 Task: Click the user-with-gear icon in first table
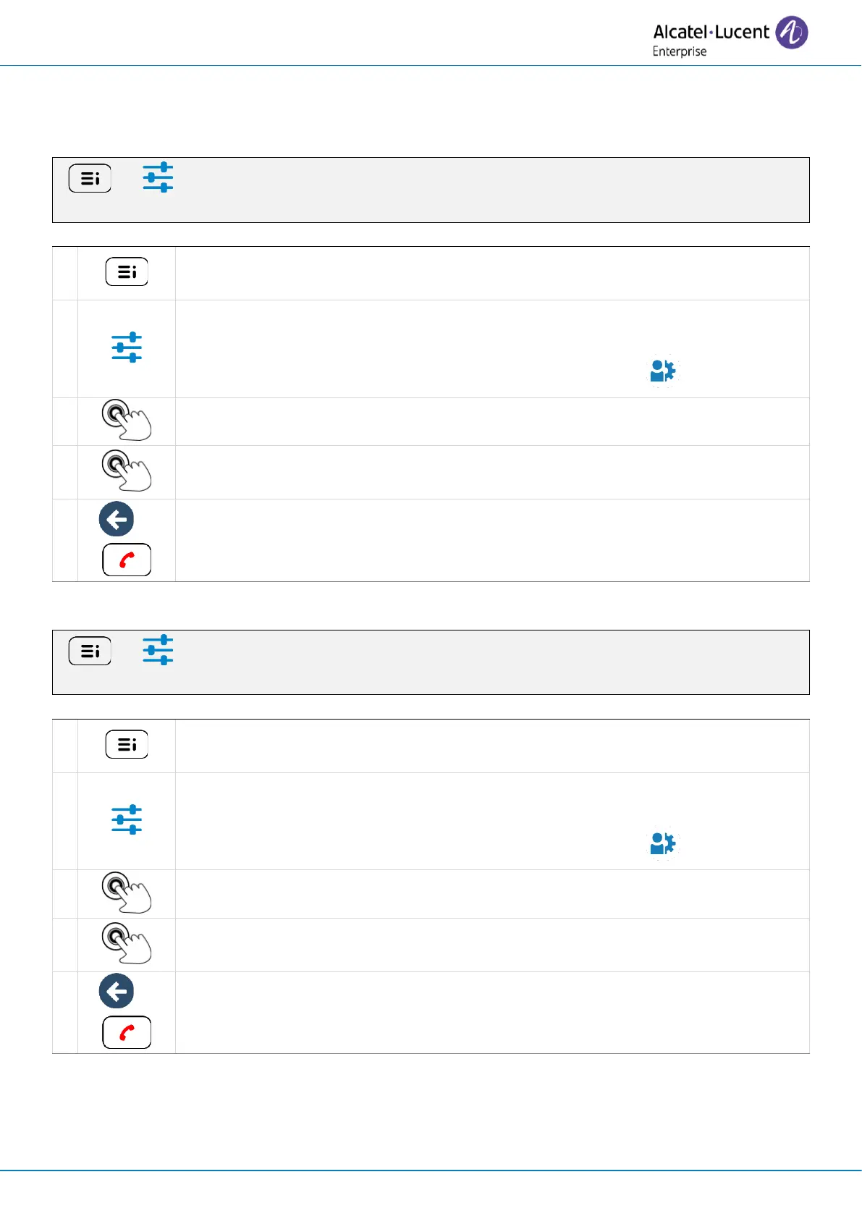(662, 371)
